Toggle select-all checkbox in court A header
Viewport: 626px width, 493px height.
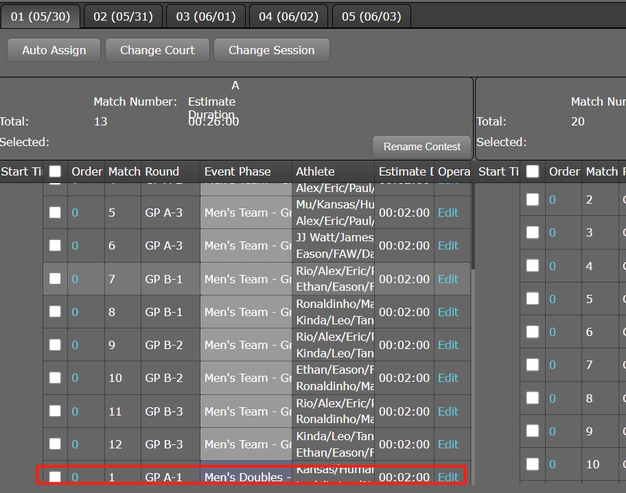(x=55, y=171)
